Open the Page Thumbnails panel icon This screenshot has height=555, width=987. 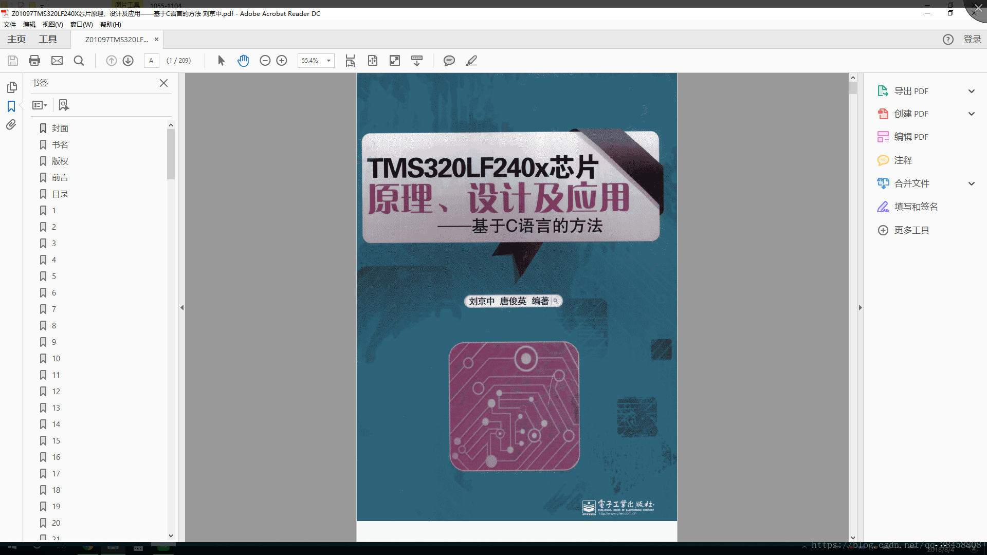tap(11, 87)
